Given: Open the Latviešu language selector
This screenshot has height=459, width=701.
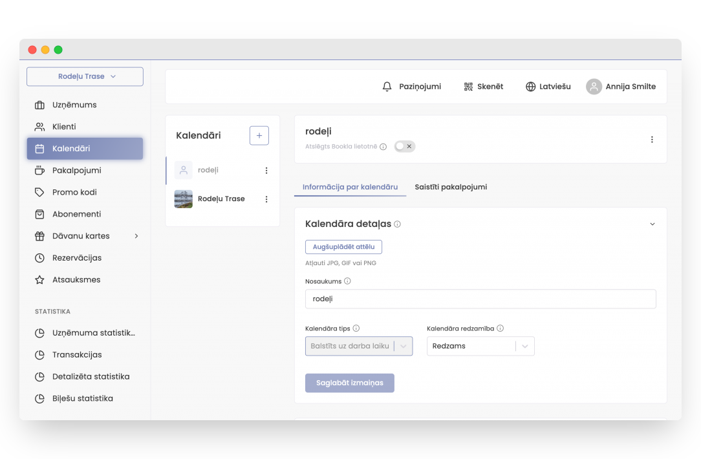Looking at the screenshot, I should coord(548,87).
